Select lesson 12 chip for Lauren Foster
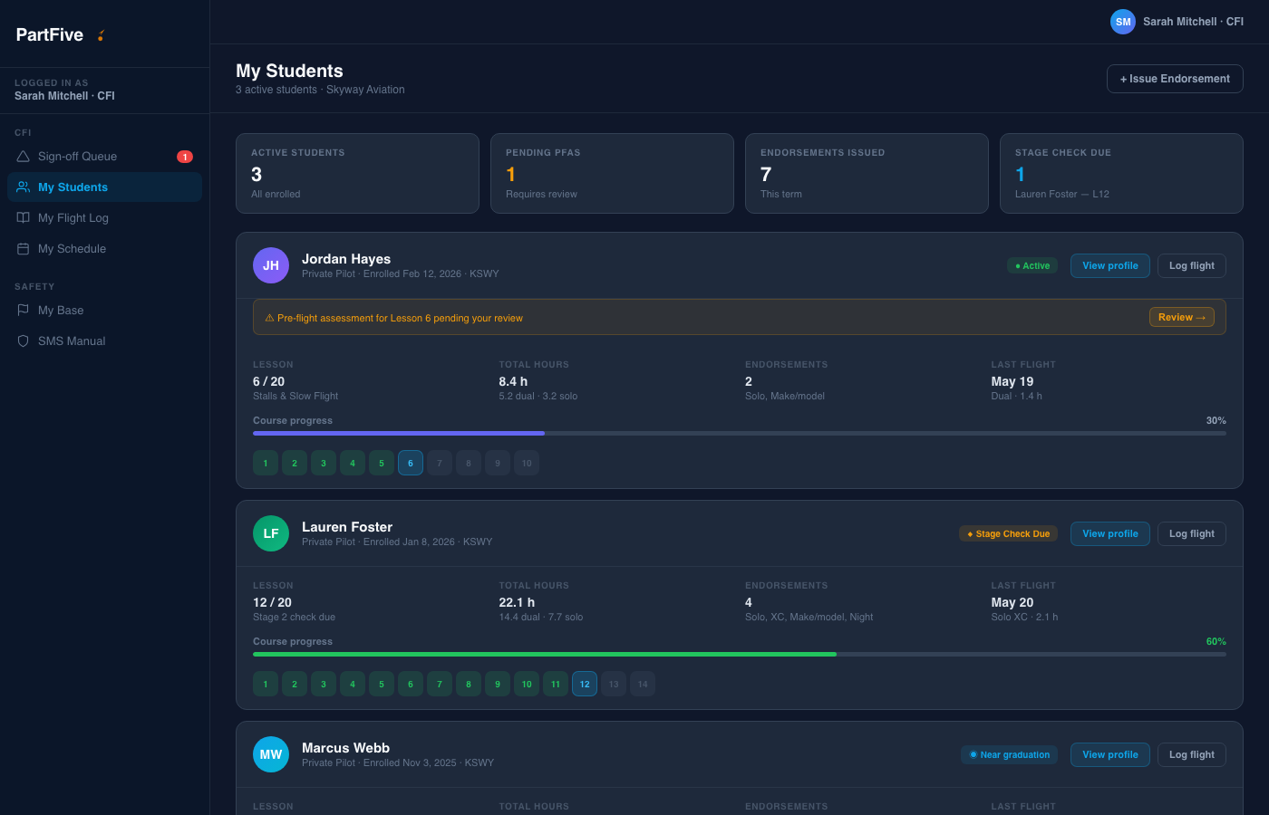The width and height of the screenshot is (1269, 815). point(585,684)
